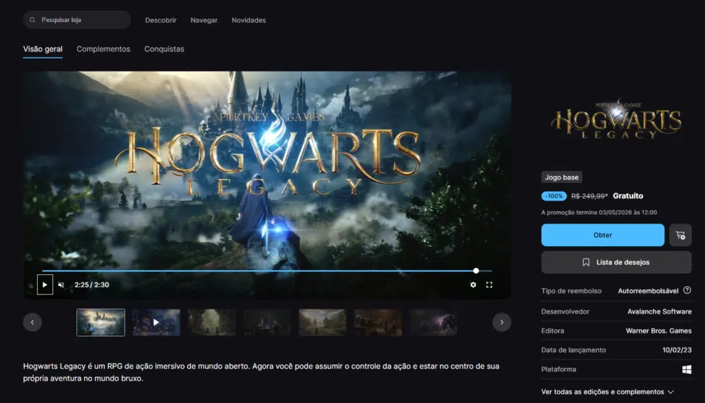Click the bookmark icon in Lista de desejos

(x=586, y=263)
